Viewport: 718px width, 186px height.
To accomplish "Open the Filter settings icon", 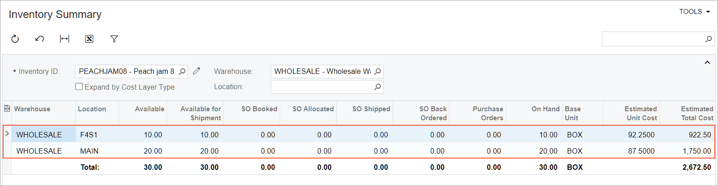I will 114,39.
